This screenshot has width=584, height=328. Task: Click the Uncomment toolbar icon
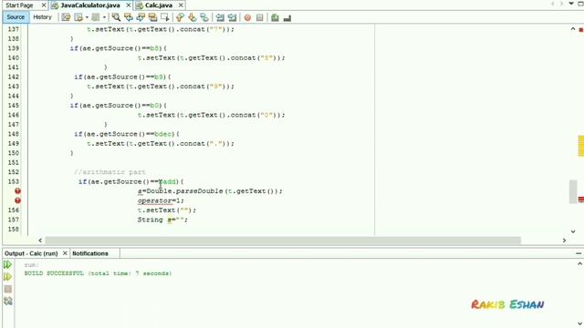coord(287,17)
